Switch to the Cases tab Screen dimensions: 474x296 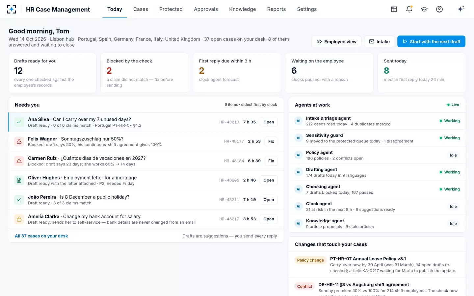point(141,9)
